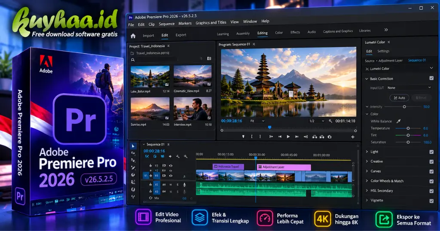This screenshot has width=440, height=231.
Task: Click Mark Out bracket button
Action: [x=260, y=137]
